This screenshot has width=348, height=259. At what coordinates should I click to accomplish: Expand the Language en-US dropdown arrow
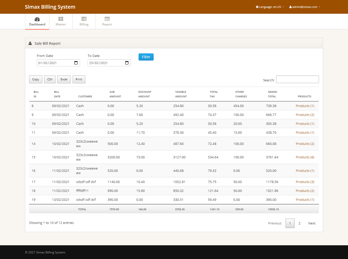(283, 7)
